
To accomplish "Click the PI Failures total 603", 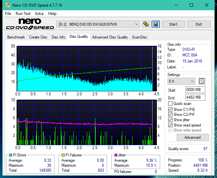I will pyautogui.click(x=101, y=170).
